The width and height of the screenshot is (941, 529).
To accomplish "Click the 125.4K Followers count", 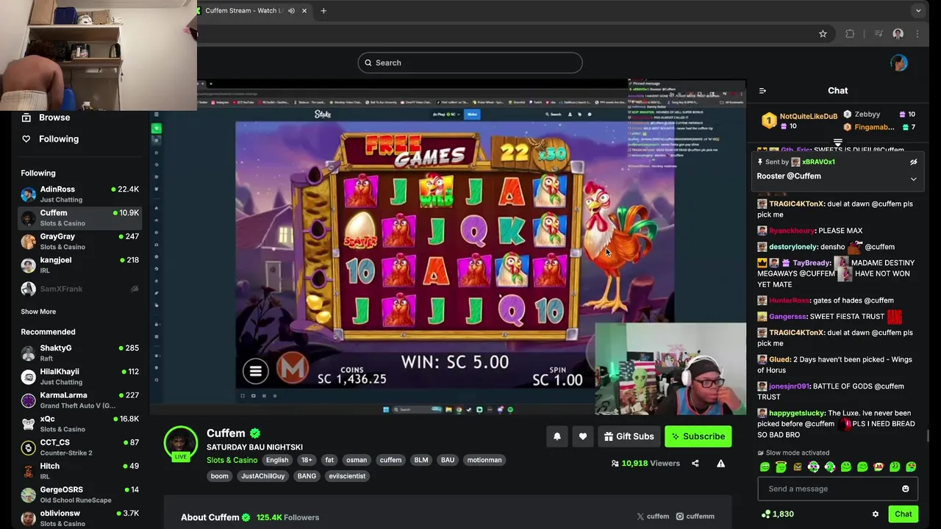I will pos(287,517).
